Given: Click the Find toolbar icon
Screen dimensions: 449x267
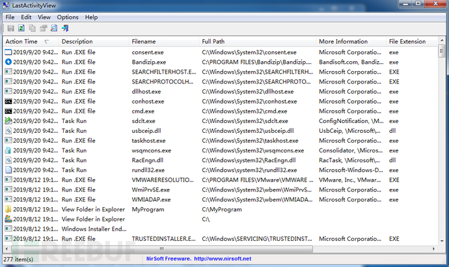Looking at the screenshot, I should pos(54,28).
